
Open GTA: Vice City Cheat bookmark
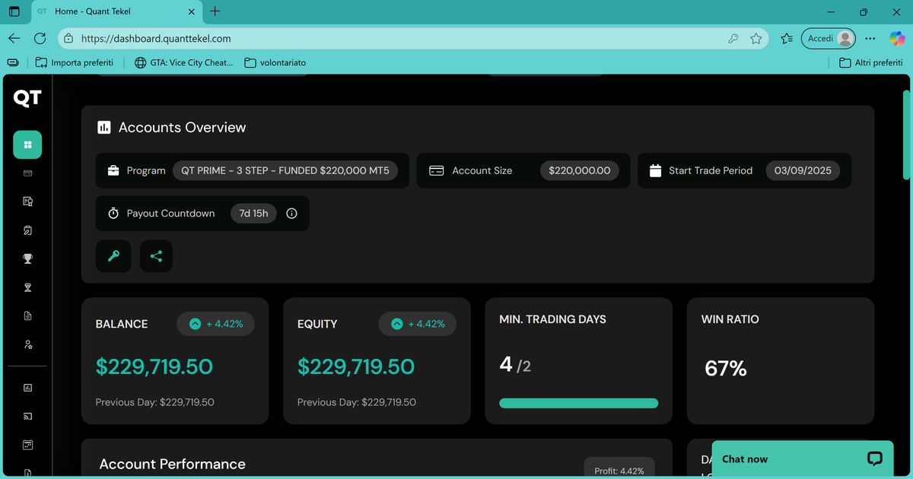coord(183,62)
